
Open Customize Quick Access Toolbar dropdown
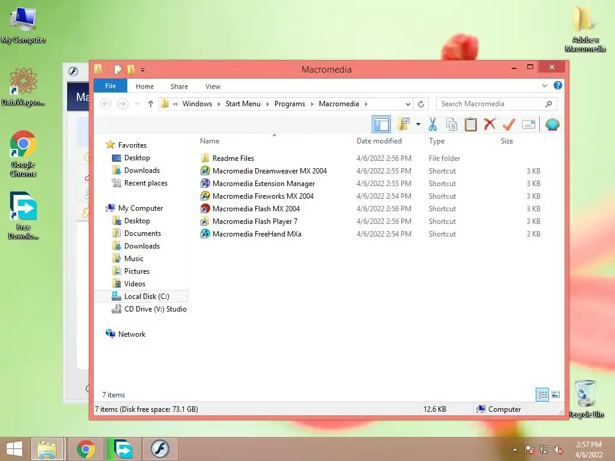(142, 70)
